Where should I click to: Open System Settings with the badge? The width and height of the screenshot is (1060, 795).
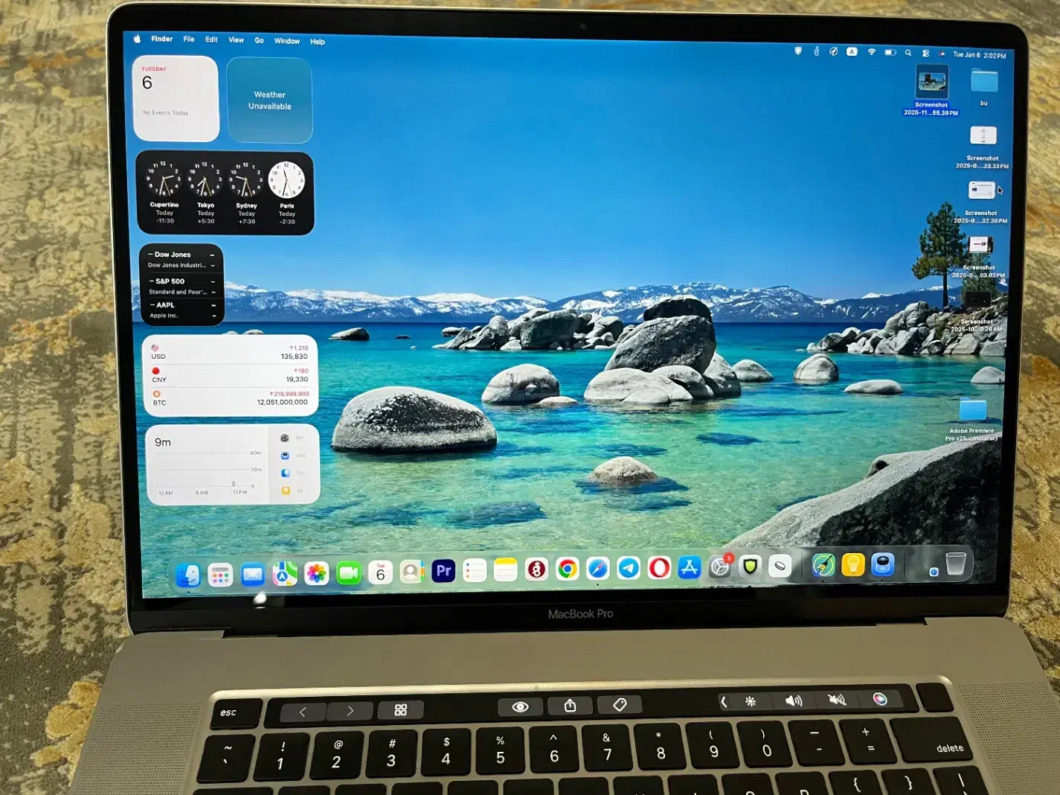pyautogui.click(x=719, y=567)
